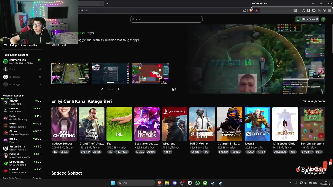Go to next featured stream arrow

click(118, 89)
